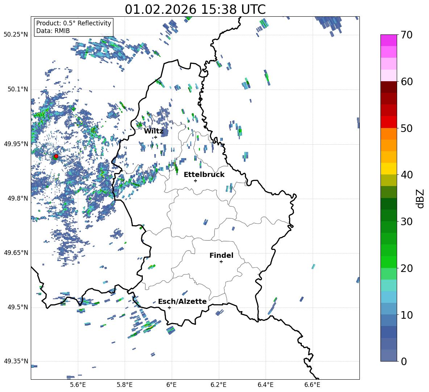This screenshot has height=392, width=429.
Task: Click the Esch/Alzette location cross marker
Action: (x=169, y=308)
